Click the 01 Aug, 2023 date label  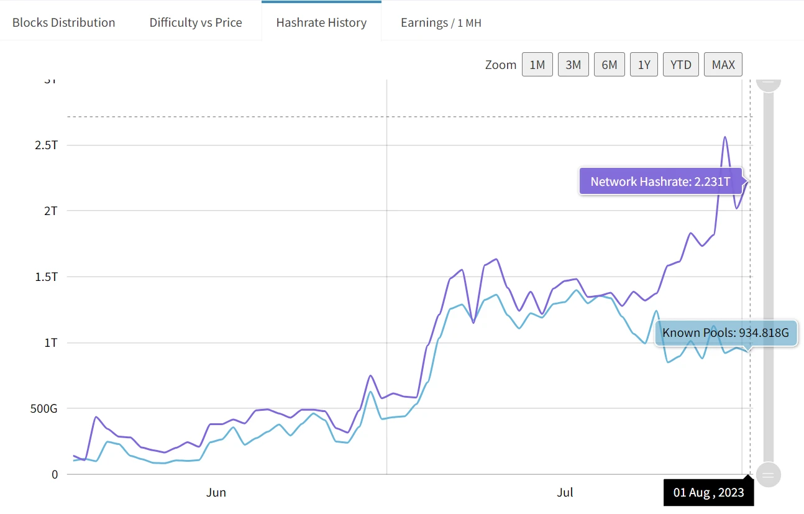point(708,493)
